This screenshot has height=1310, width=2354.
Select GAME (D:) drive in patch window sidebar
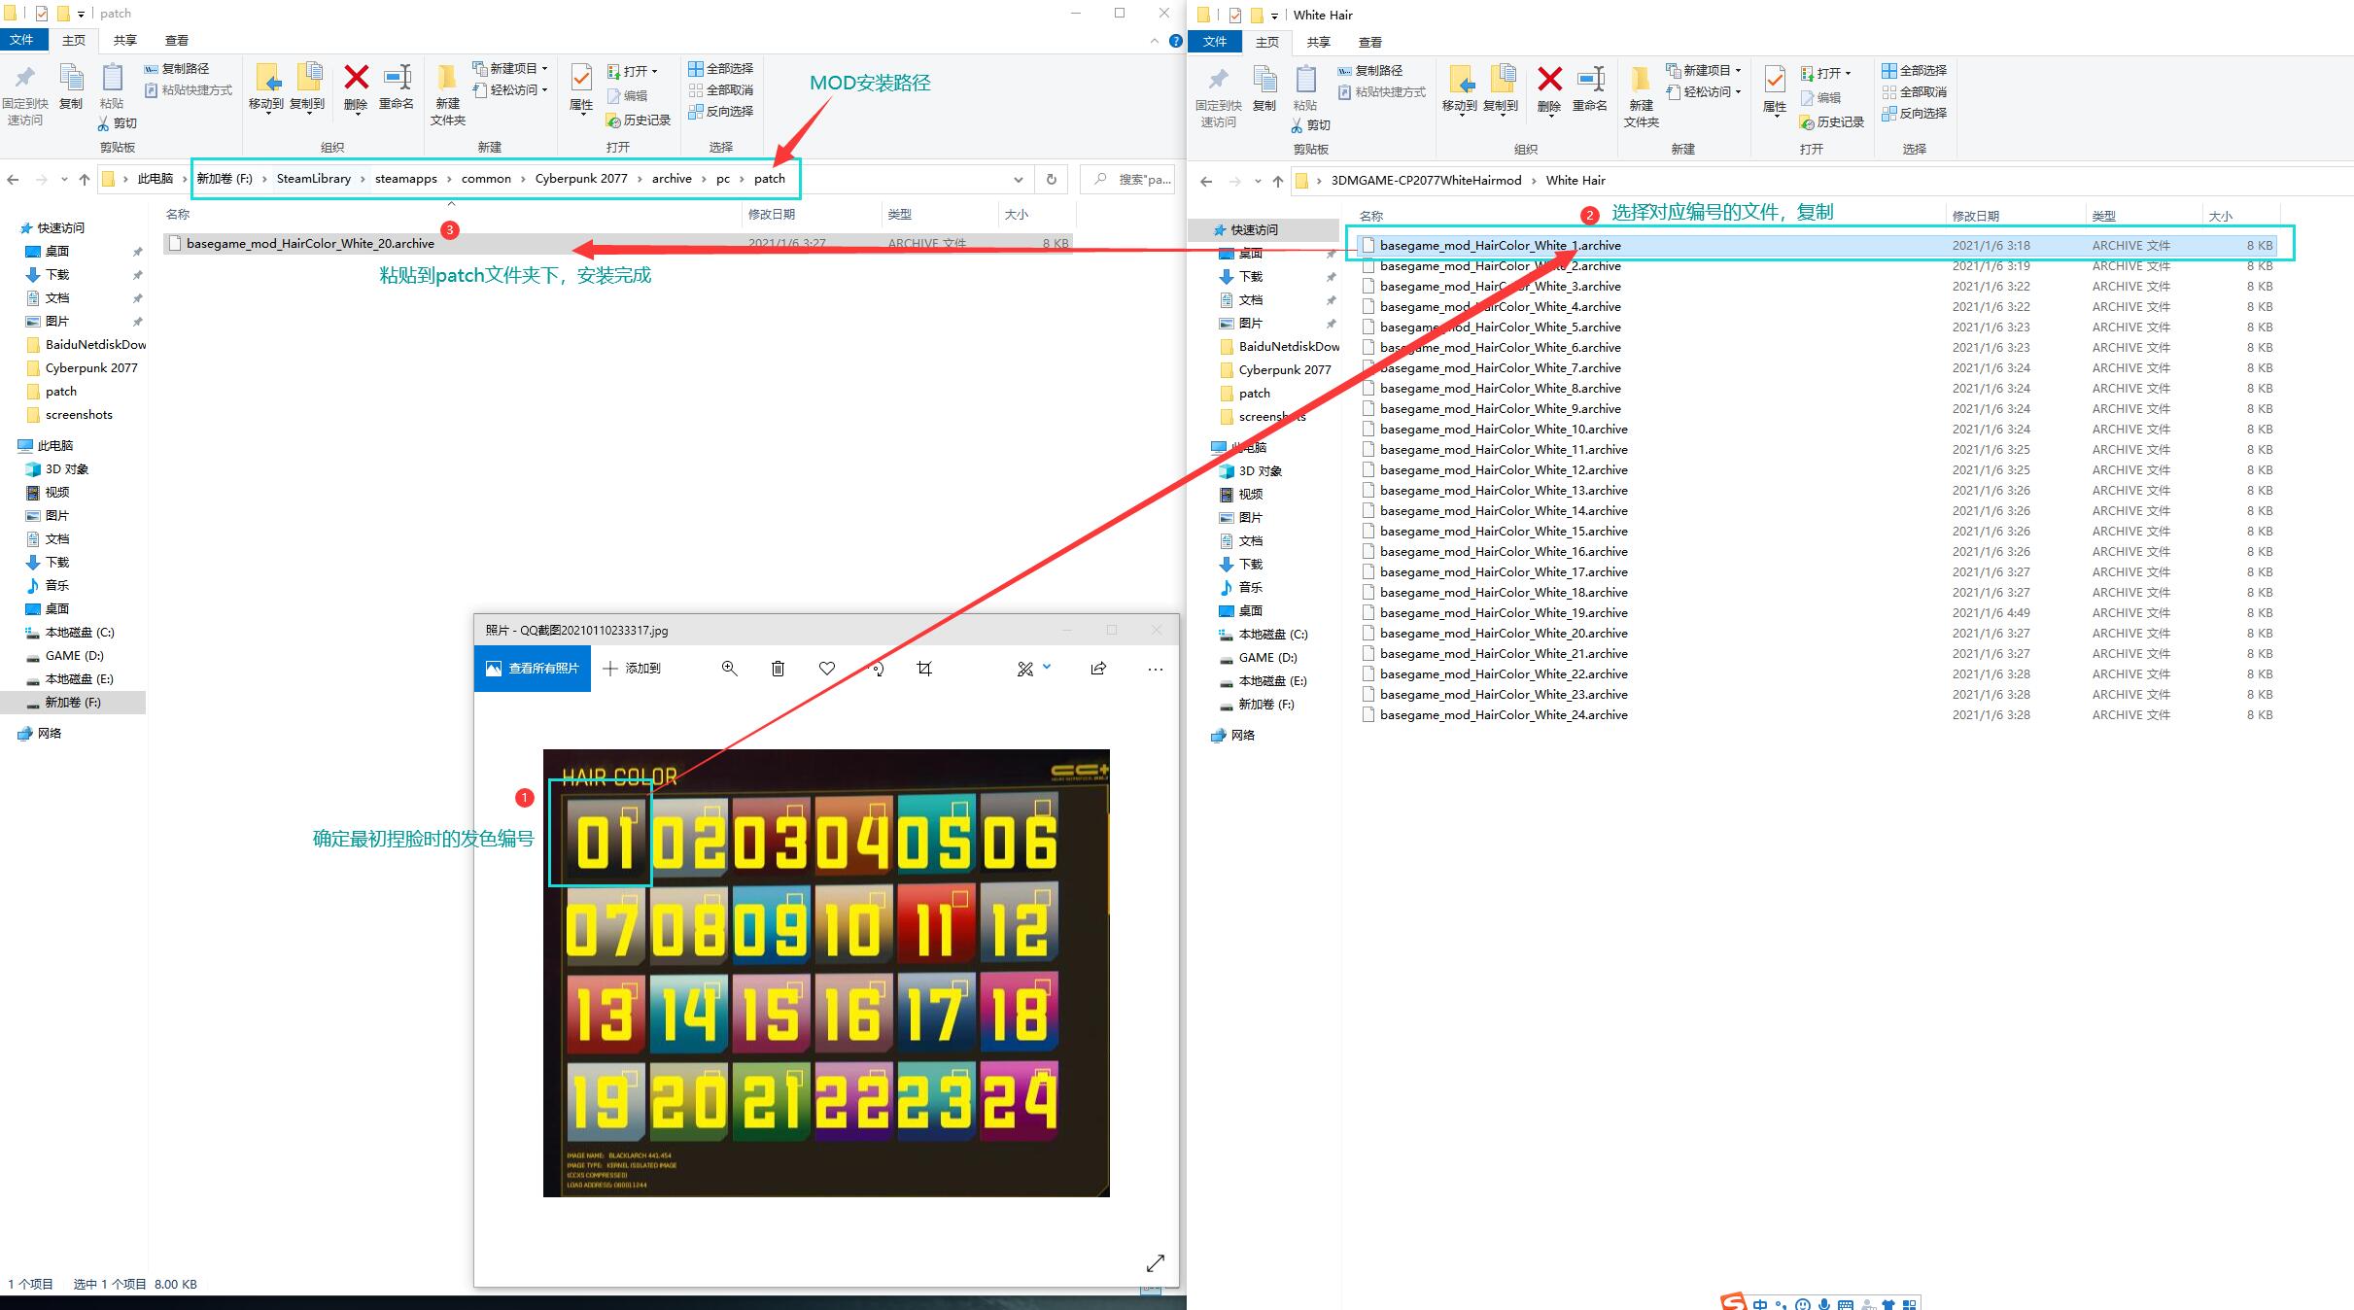click(74, 656)
